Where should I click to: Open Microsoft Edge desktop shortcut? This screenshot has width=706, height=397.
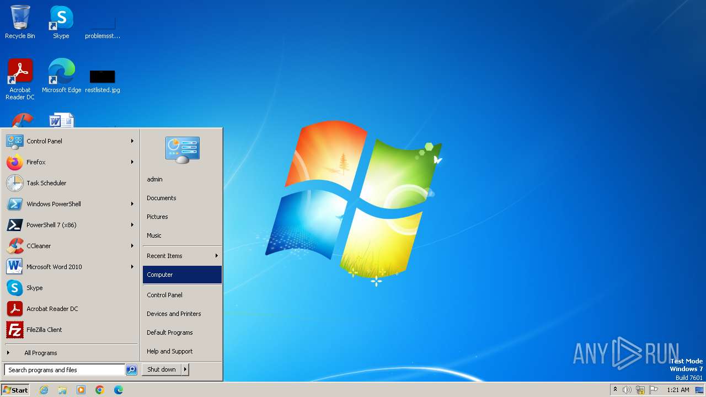pyautogui.click(x=61, y=76)
